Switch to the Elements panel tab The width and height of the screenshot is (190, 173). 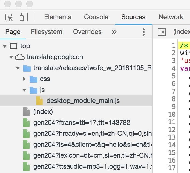click(57, 17)
